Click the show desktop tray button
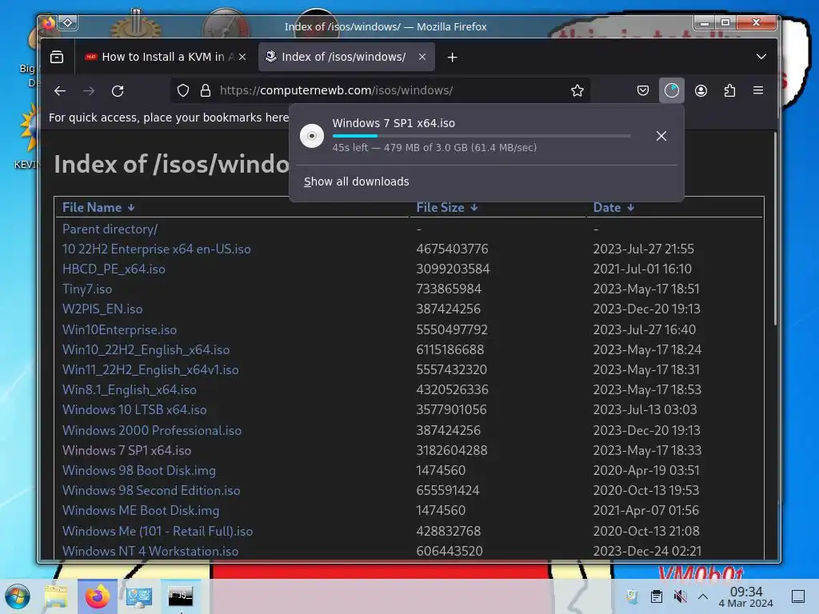This screenshot has width=819, height=614. [x=798, y=596]
